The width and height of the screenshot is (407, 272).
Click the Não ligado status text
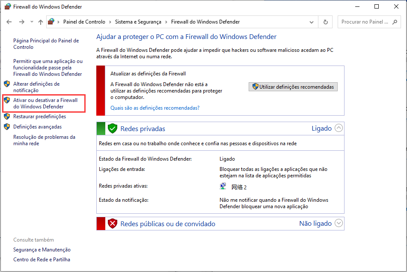[315, 224]
